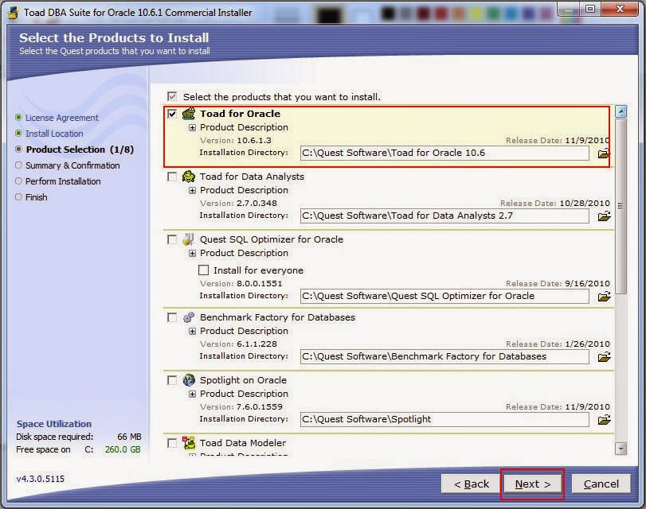
Task: Browse folder for Quest SQL Optimizer directory
Action: pos(604,297)
